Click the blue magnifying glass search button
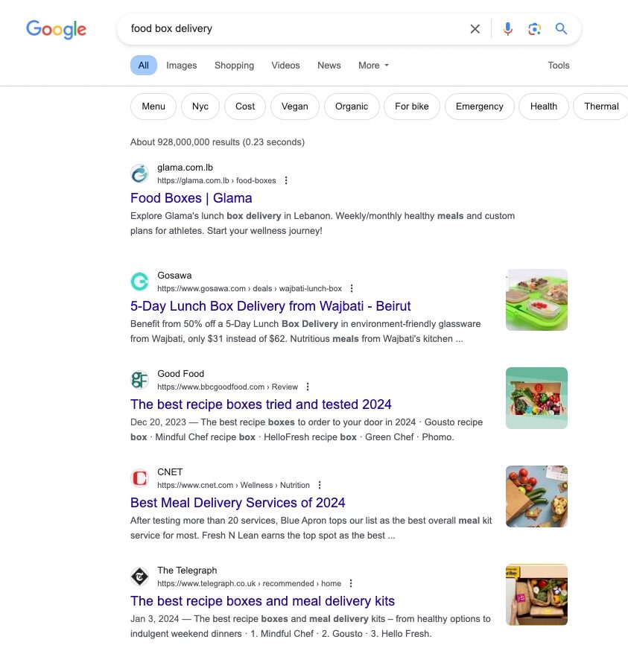Image resolution: width=628 pixels, height=654 pixels. [561, 29]
